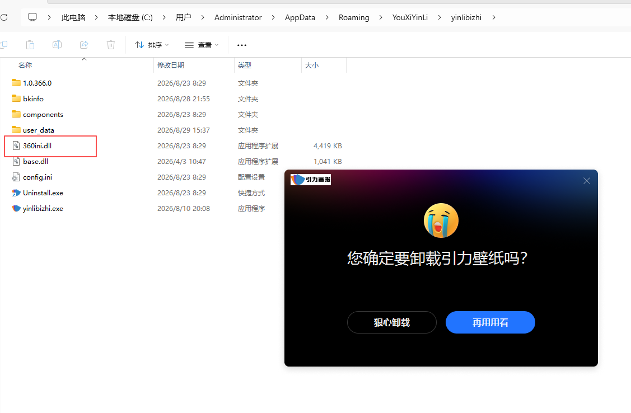Viewport: 631px width, 413px height.
Task: Navigate to AppData breadcrumb segment
Action: (x=300, y=17)
